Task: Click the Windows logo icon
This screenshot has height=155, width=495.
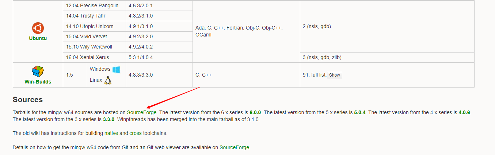Action: [116, 69]
